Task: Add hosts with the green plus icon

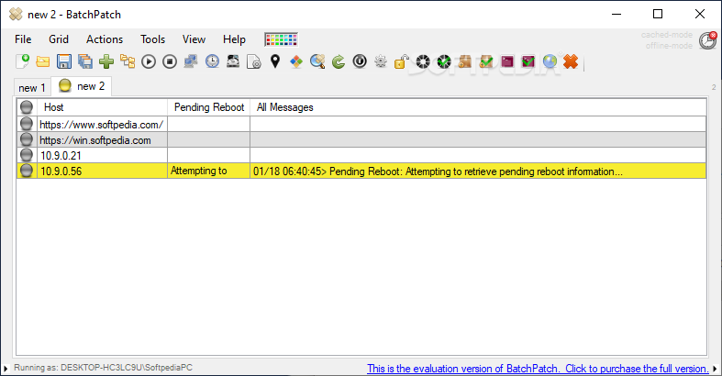Action: pyautogui.click(x=106, y=61)
